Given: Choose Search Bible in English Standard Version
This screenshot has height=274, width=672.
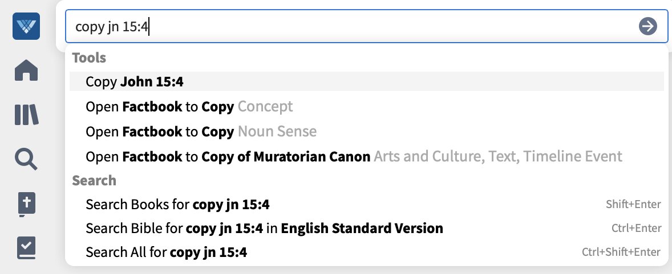Looking at the screenshot, I should pyautogui.click(x=366, y=229).
